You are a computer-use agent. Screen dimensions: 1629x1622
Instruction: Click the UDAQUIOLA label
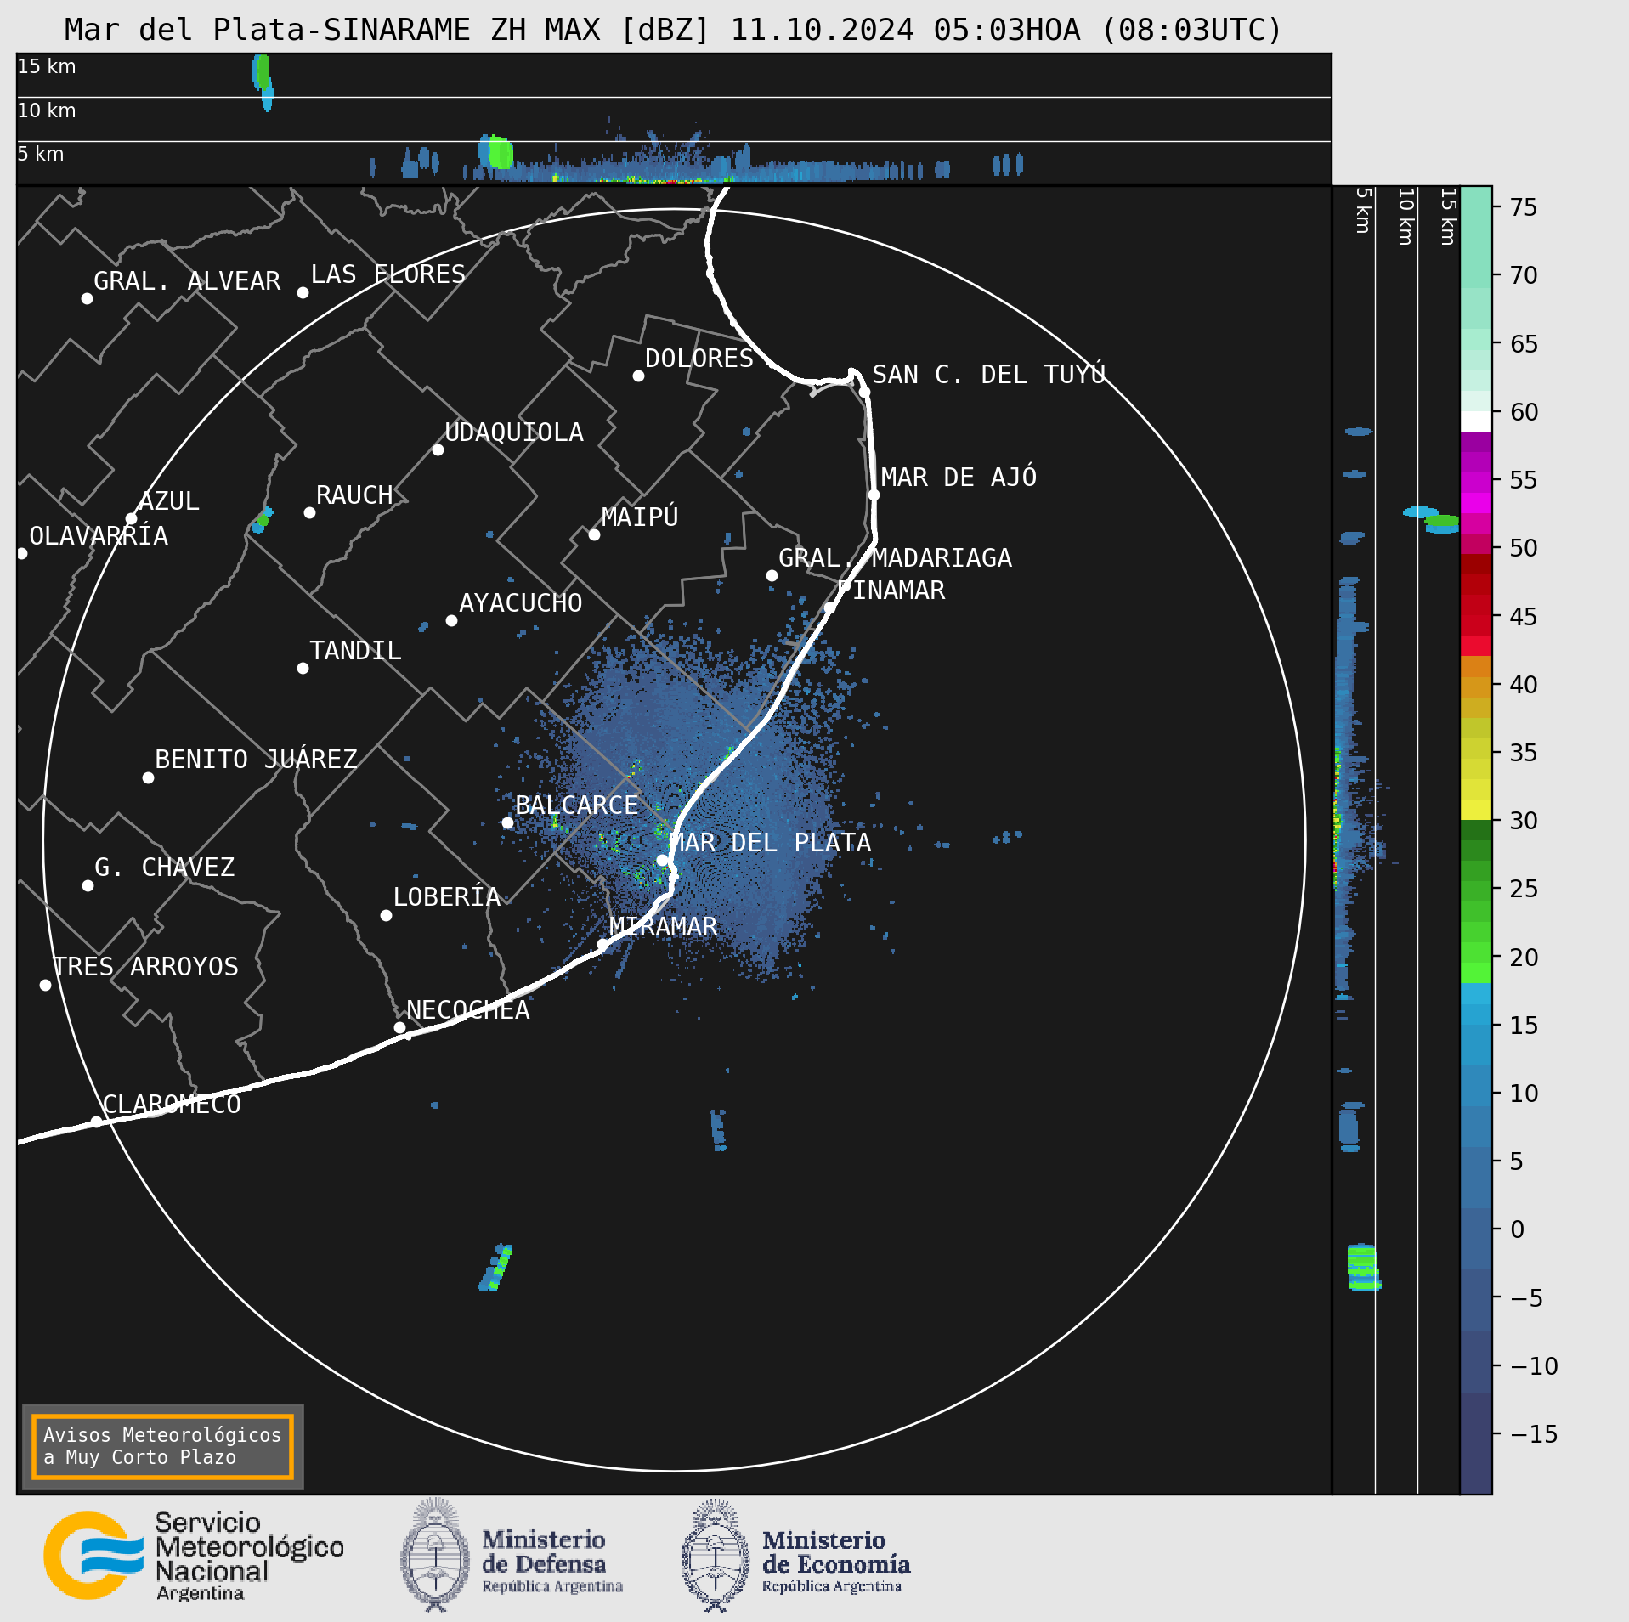tap(514, 432)
